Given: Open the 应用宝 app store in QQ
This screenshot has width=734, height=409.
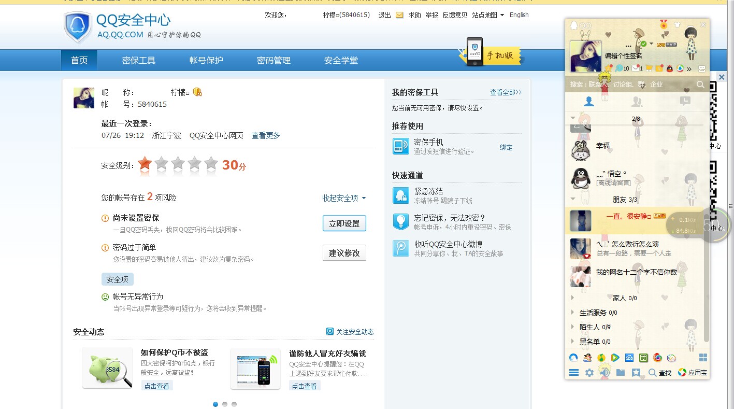Looking at the screenshot, I should tap(693, 372).
